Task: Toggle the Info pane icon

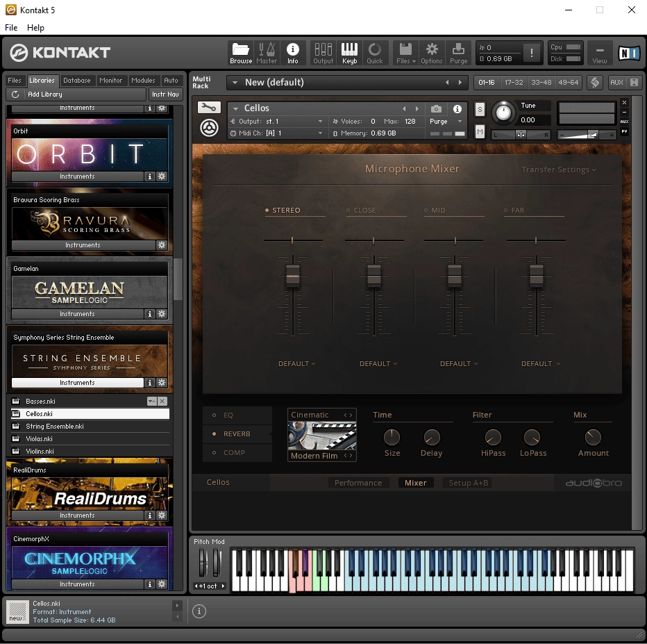Action: [x=292, y=53]
